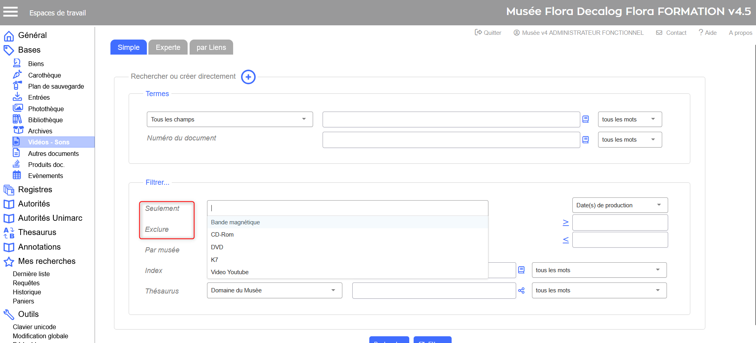Open the hamburger menu for workspaces
The image size is (756, 343).
click(11, 12)
